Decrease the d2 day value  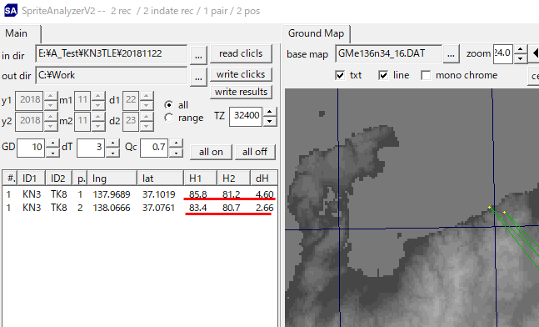pyautogui.click(x=147, y=126)
